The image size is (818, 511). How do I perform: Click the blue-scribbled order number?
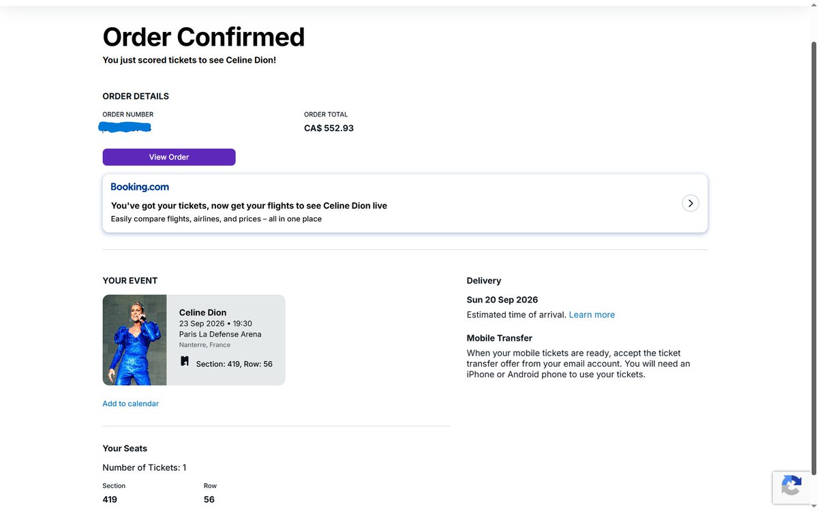(125, 127)
